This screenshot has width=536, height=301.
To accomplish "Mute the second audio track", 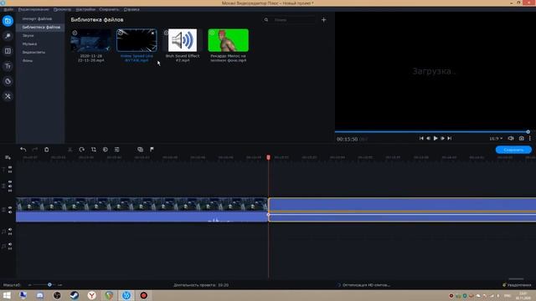I will [10, 244].
